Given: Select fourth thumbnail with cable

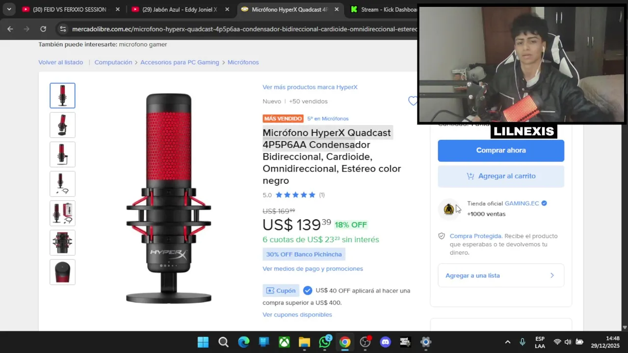Looking at the screenshot, I should [x=62, y=184].
